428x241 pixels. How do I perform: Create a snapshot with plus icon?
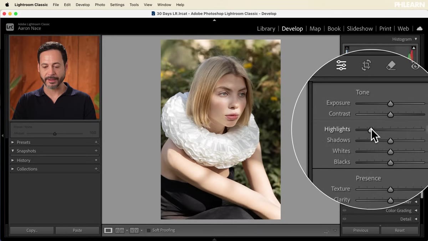point(96,151)
